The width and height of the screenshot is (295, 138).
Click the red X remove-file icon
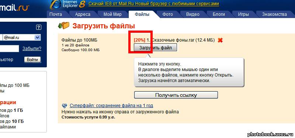(x=220, y=40)
